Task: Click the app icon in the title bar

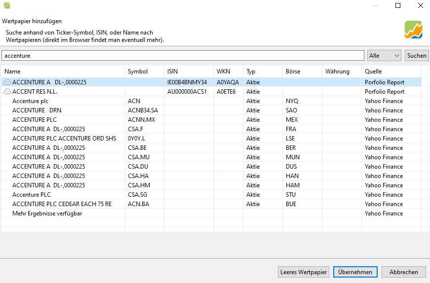Action: (7, 5)
